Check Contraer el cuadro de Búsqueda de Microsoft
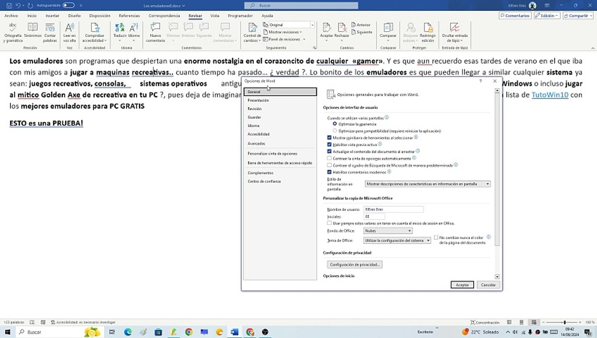The height and width of the screenshot is (338, 597). pyautogui.click(x=329, y=165)
